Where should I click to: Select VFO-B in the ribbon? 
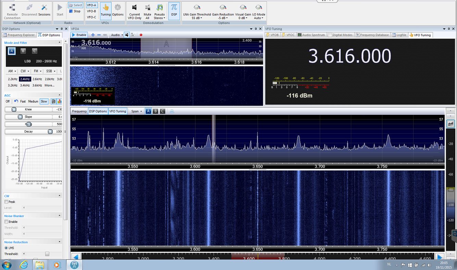pyautogui.click(x=91, y=11)
